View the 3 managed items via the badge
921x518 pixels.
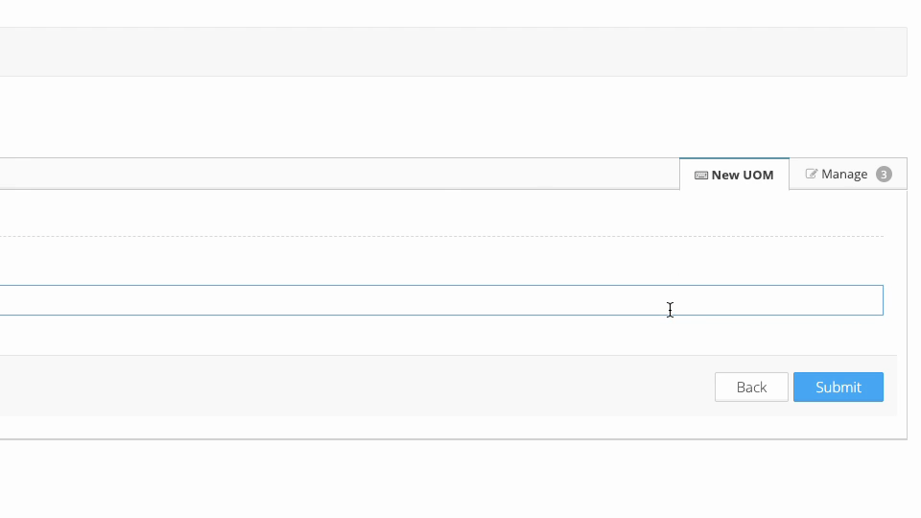pos(884,175)
